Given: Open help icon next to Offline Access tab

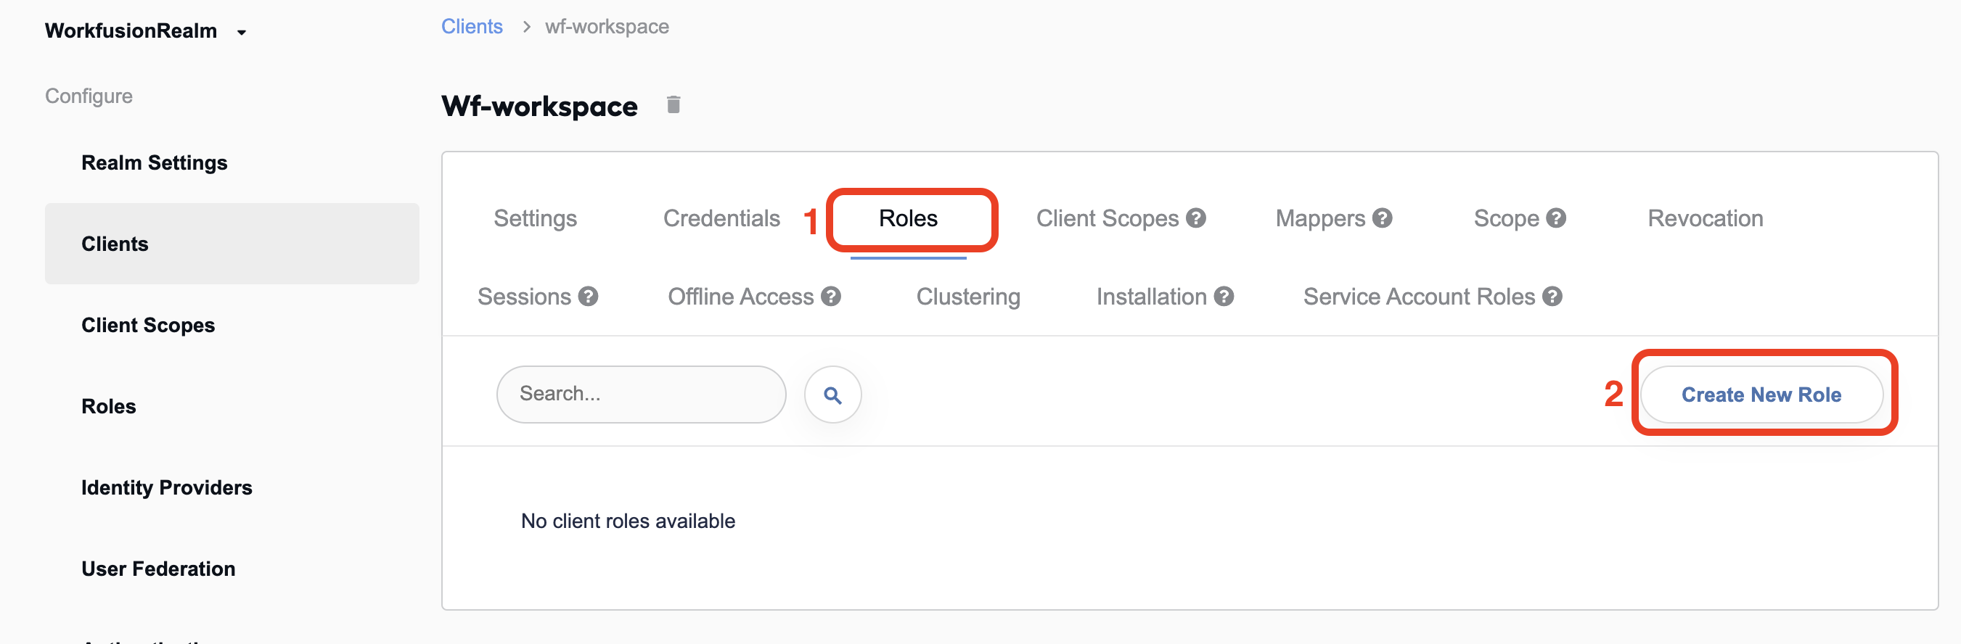Looking at the screenshot, I should (830, 297).
